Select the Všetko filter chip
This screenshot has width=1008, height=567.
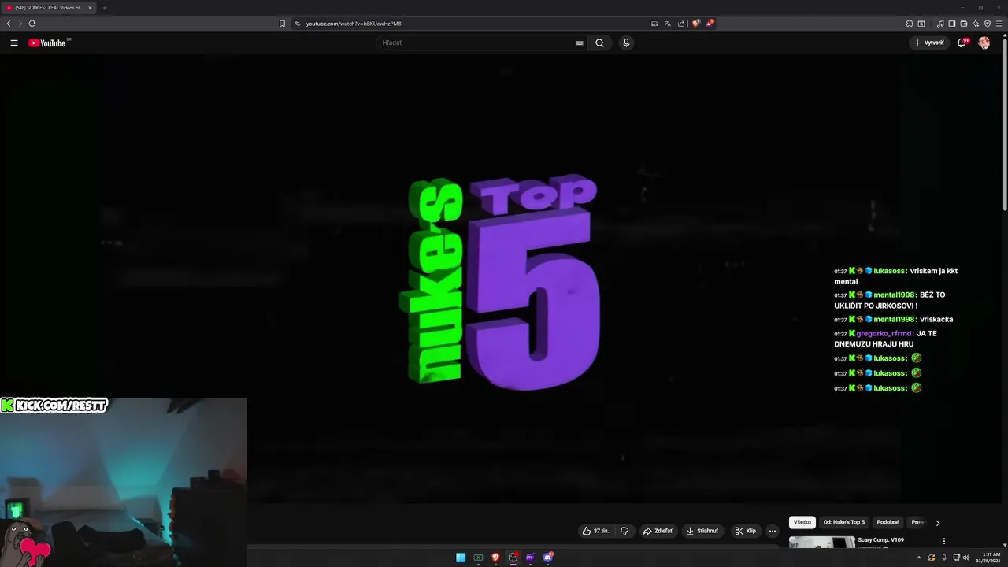pyautogui.click(x=802, y=522)
